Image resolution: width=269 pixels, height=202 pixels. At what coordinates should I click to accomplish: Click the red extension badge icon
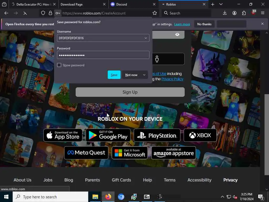pos(254,13)
